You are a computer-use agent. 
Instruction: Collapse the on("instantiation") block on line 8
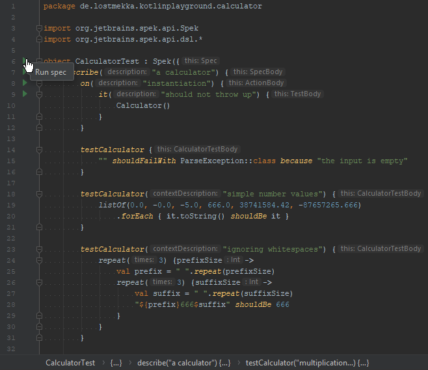39,83
